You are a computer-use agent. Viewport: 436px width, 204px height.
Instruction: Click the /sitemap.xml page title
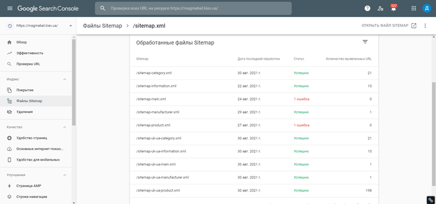149,26
